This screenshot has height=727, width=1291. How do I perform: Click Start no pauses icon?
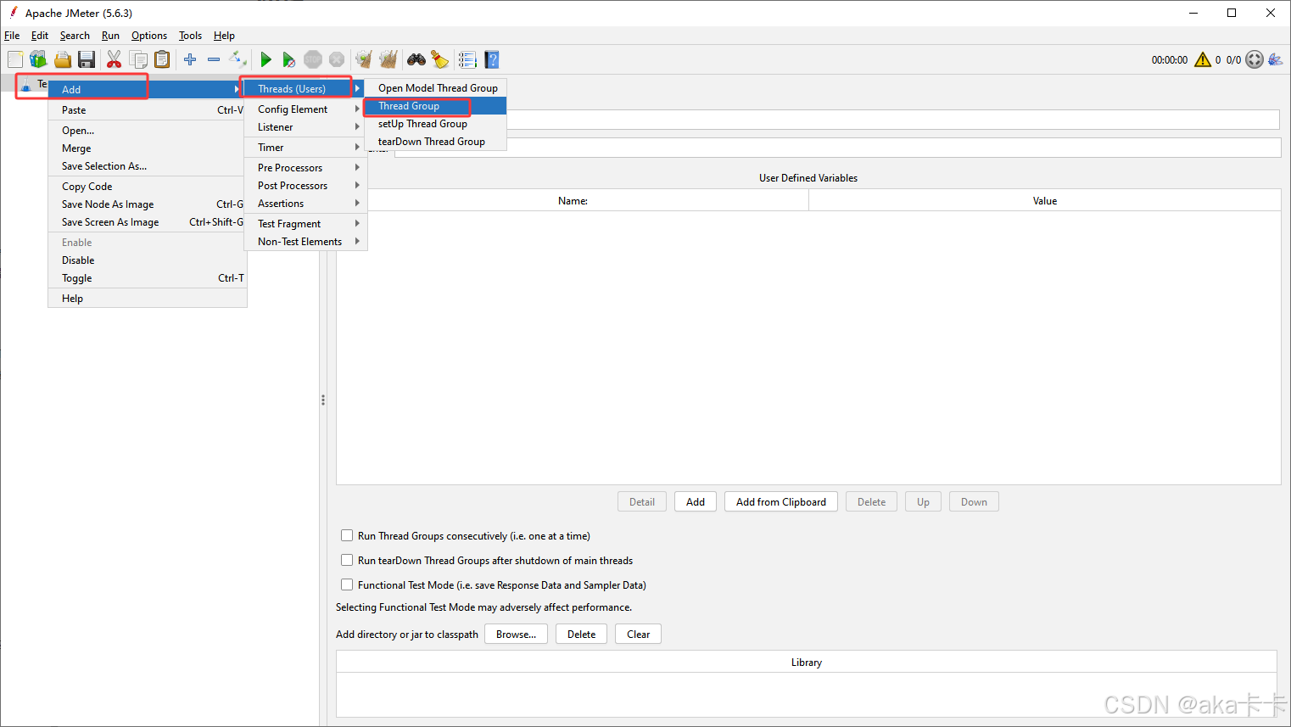tap(289, 59)
